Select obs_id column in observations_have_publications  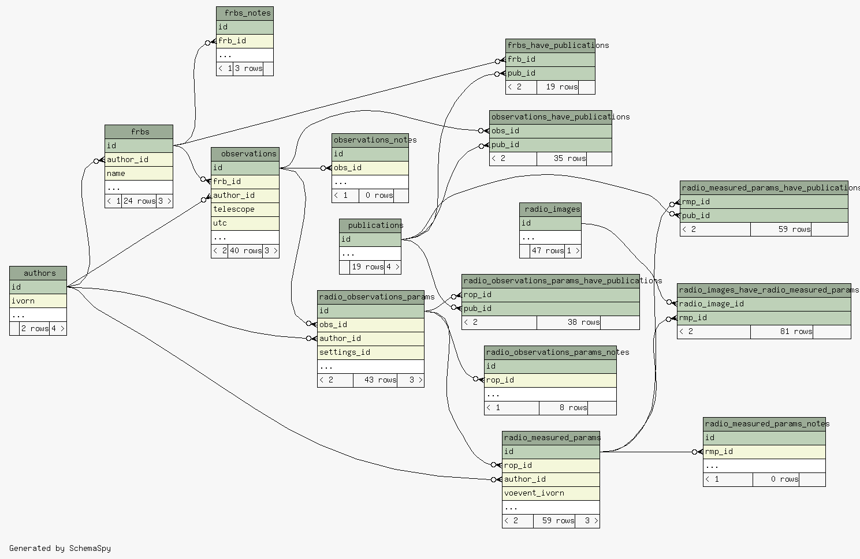tap(550, 131)
